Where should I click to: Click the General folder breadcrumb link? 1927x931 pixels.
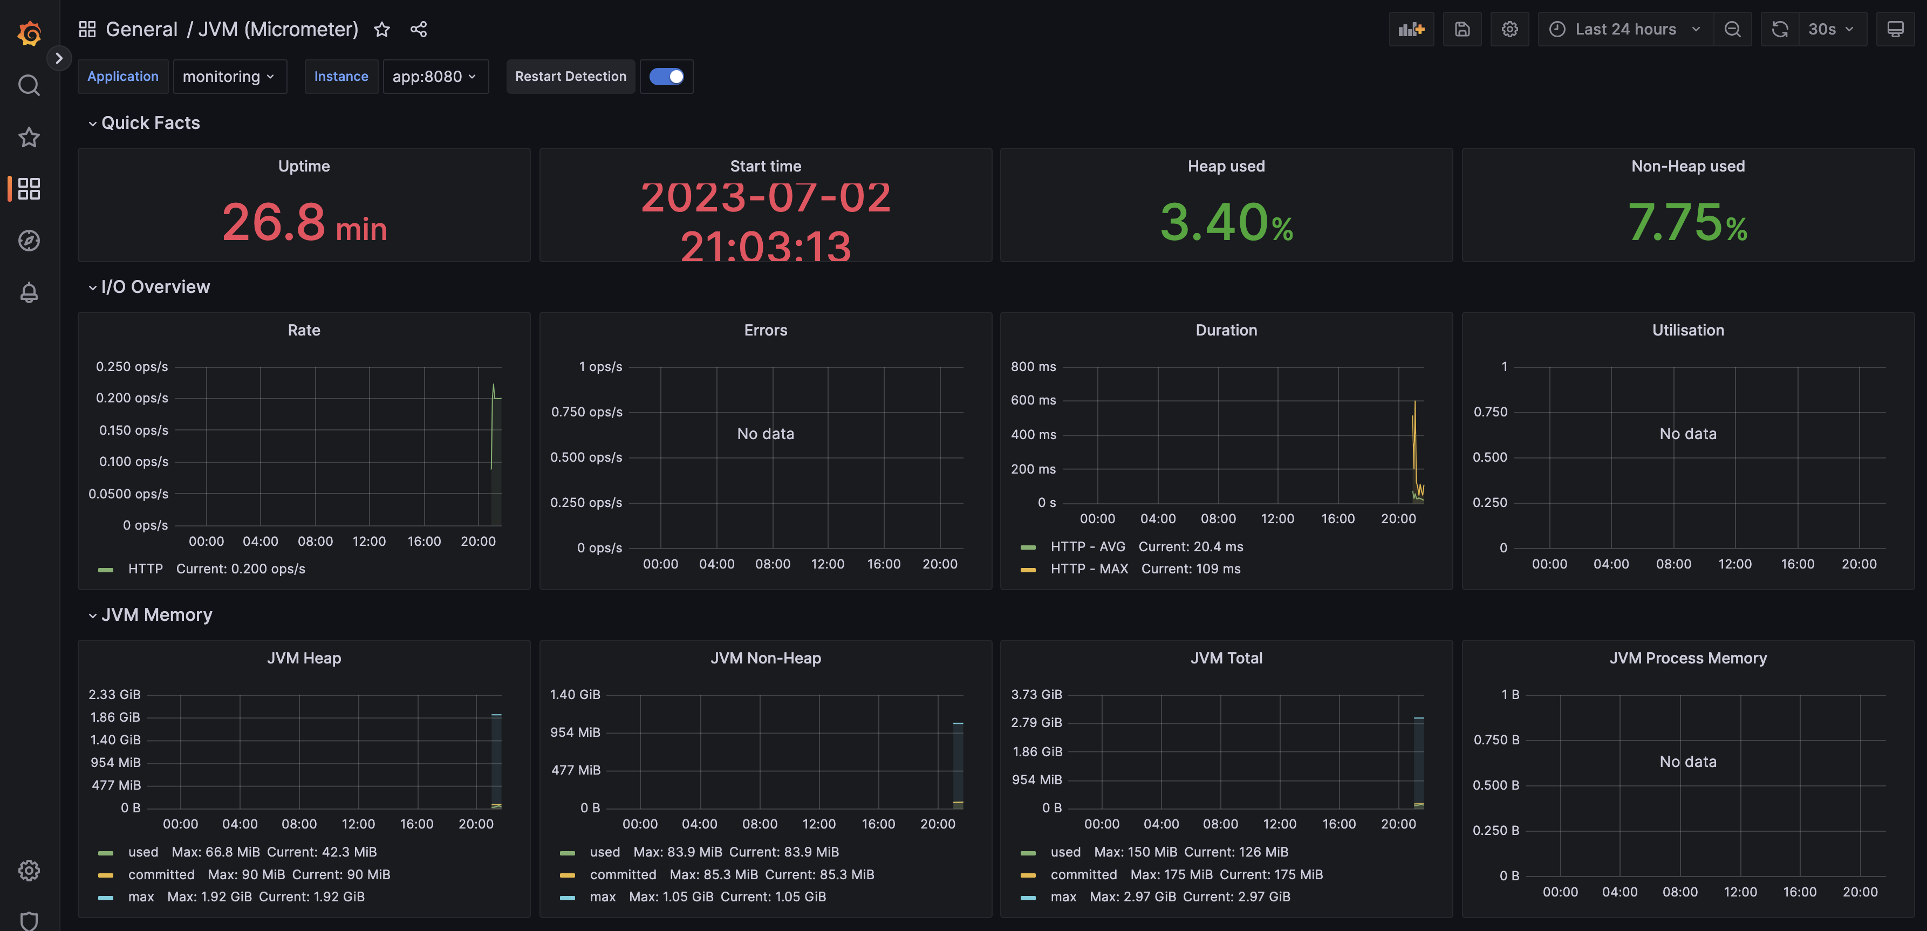click(141, 29)
